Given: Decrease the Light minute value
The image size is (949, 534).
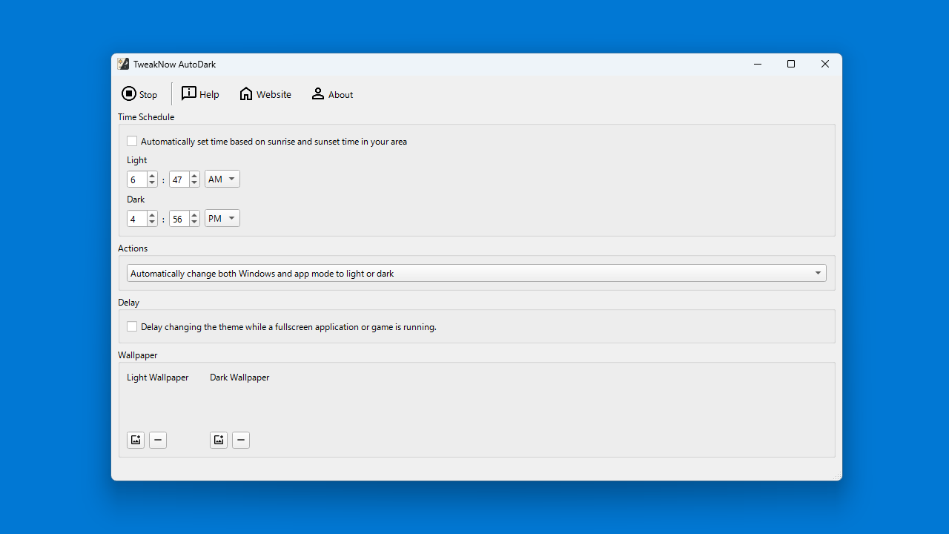Looking at the screenshot, I should pos(194,182).
